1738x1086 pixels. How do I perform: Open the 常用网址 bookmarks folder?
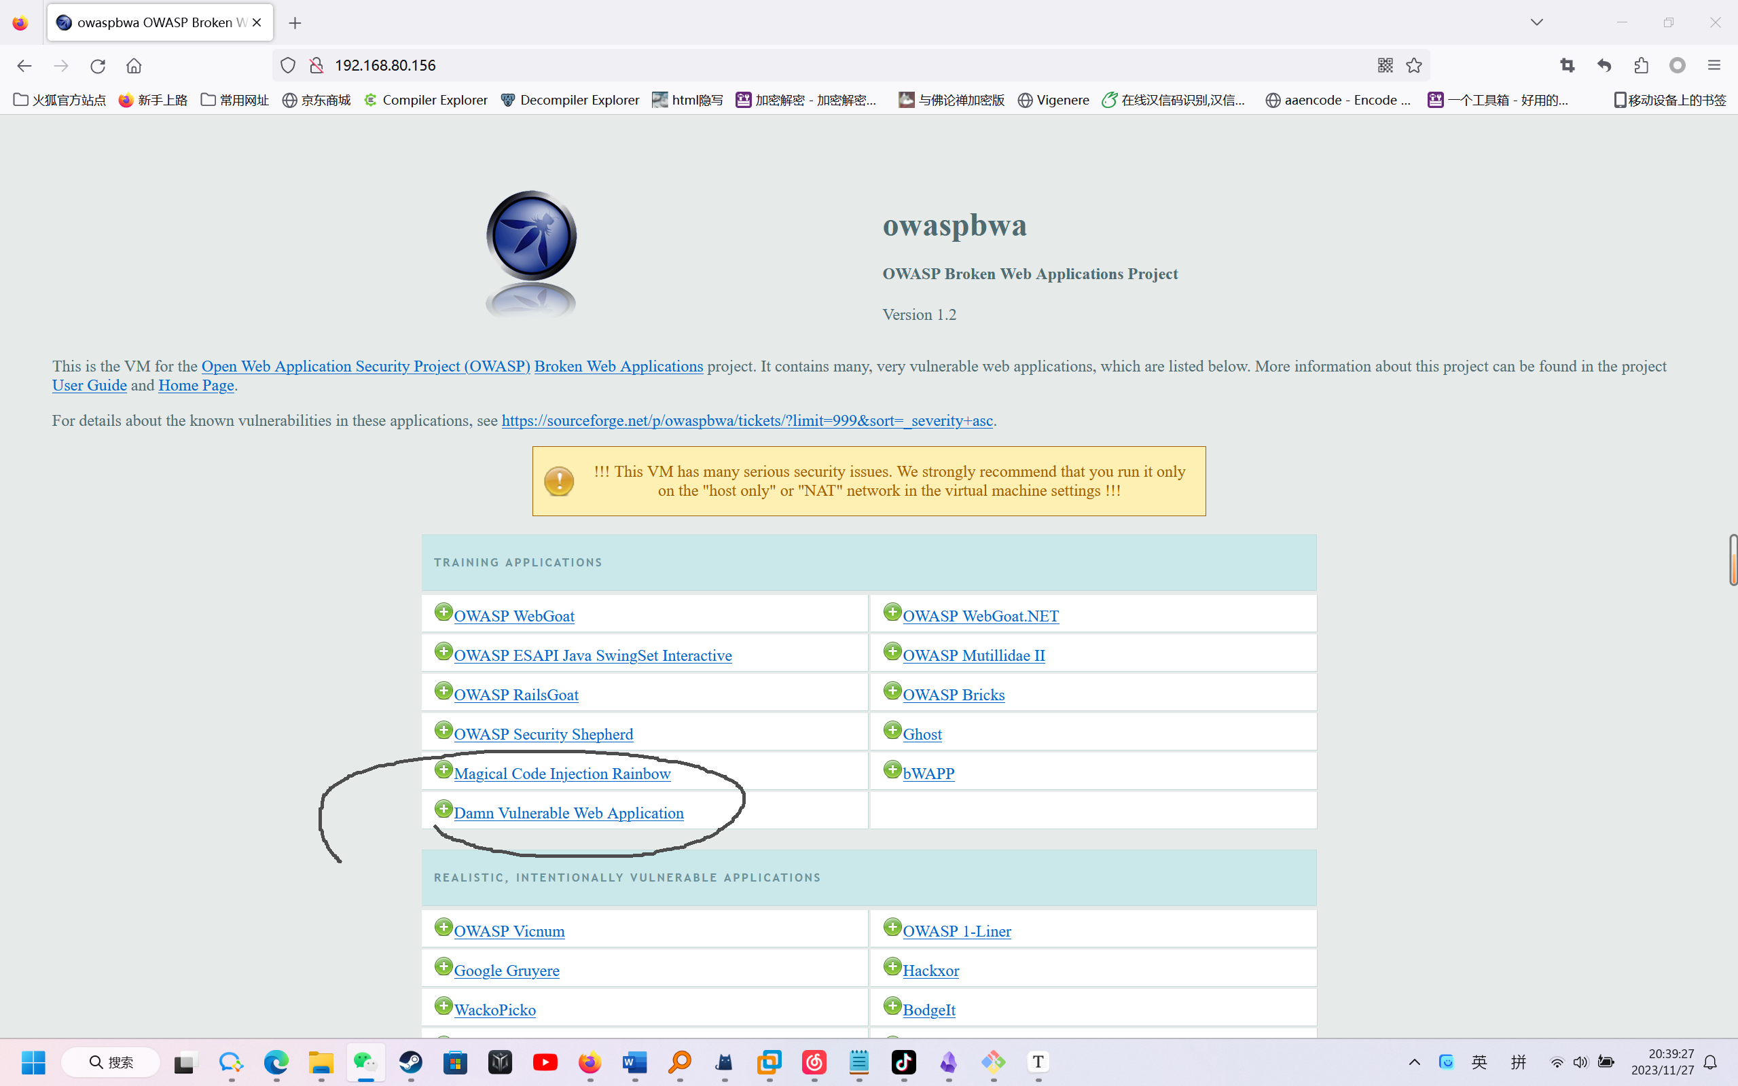[234, 100]
